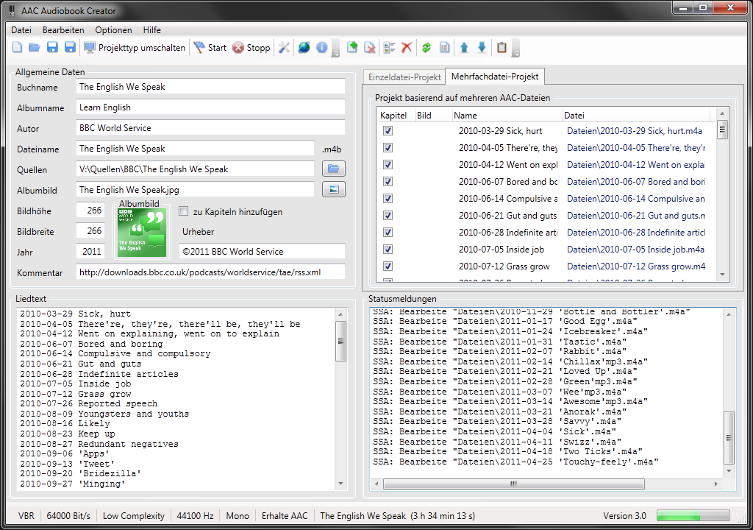Sort file list by Name column header
Viewport: 753px width, 530px height.
pyautogui.click(x=506, y=116)
